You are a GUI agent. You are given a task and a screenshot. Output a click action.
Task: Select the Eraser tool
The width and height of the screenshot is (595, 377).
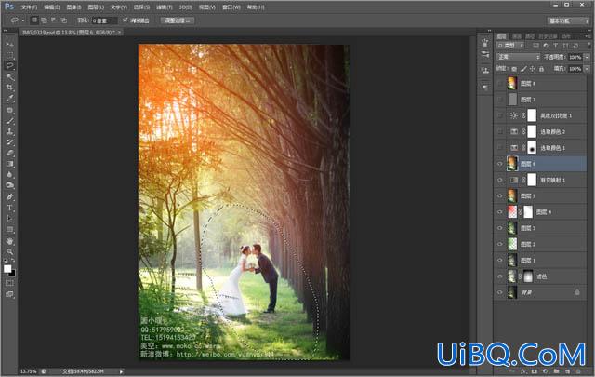(x=10, y=153)
